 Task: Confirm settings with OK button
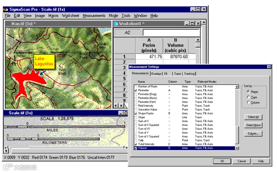(x=222, y=161)
